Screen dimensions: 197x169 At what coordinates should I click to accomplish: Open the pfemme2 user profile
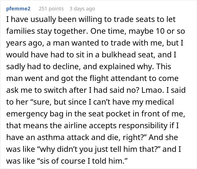(x=19, y=9)
